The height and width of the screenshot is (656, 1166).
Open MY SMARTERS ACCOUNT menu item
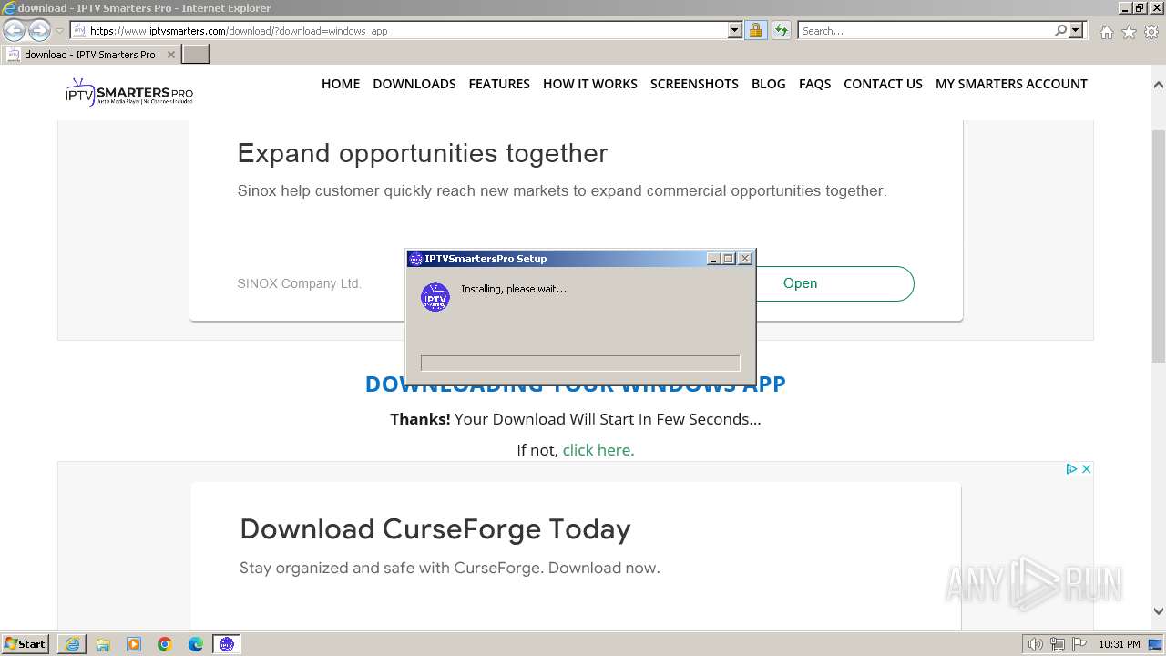click(x=1011, y=84)
